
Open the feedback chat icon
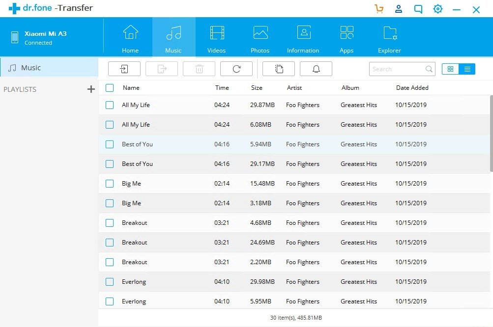point(418,9)
